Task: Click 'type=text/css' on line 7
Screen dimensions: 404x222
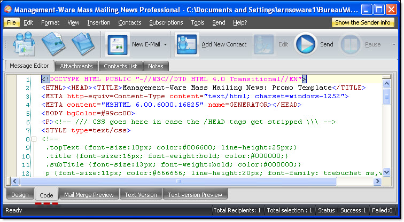Action: click(99, 130)
